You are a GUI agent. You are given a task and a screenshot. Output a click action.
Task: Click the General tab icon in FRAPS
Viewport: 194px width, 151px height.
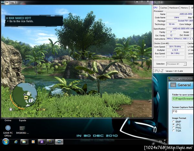(x=173, y=85)
